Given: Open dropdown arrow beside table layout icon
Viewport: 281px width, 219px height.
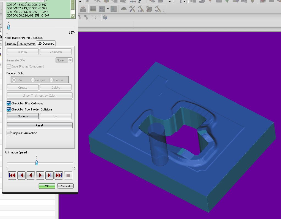Looking at the screenshot, I should click(x=108, y=9).
